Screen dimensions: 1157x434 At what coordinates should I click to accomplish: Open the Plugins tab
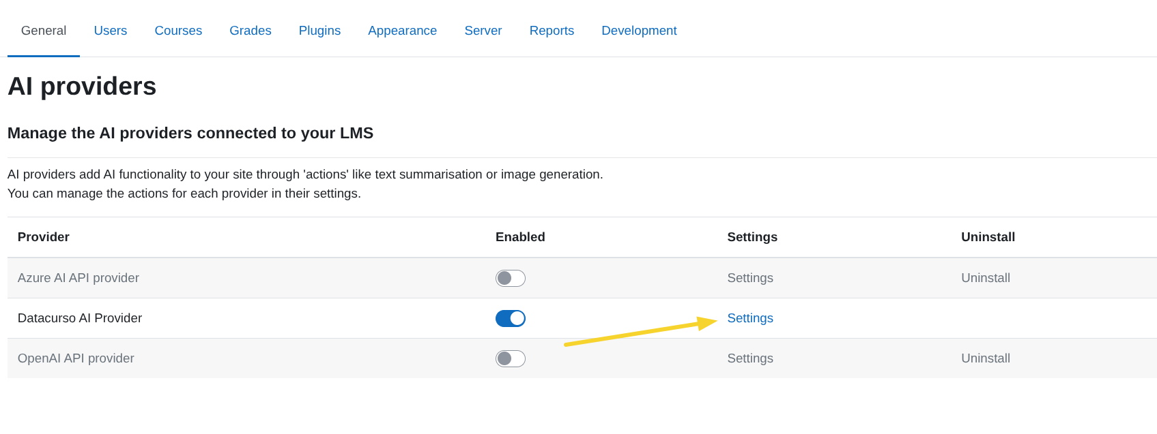pos(319,31)
